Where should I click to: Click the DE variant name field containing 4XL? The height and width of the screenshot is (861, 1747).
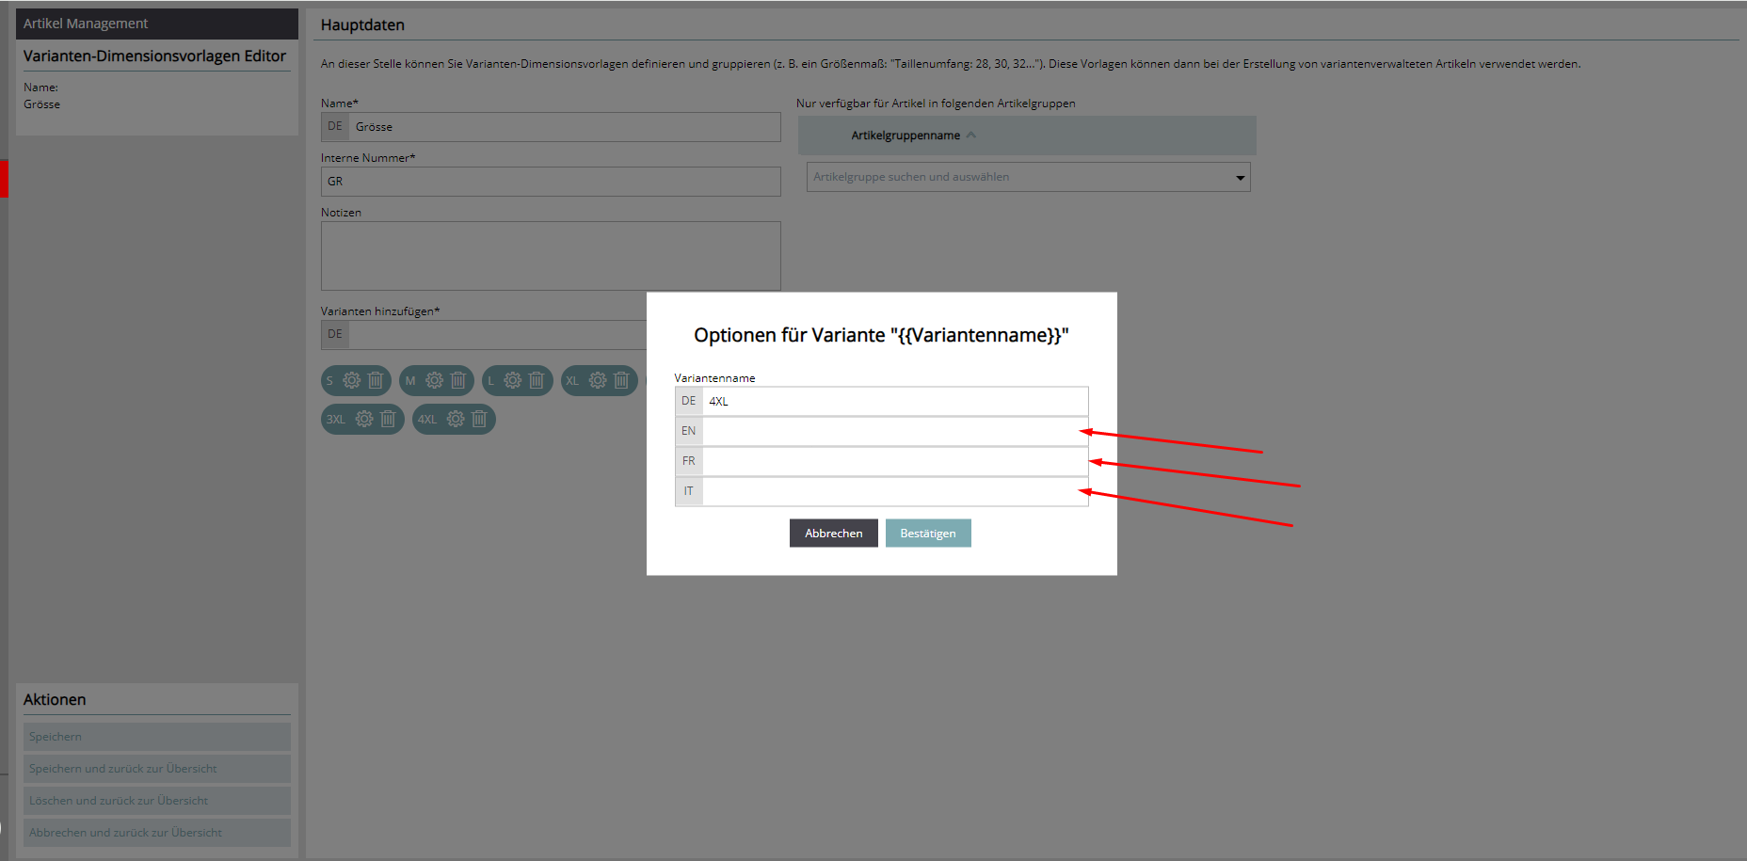(894, 401)
